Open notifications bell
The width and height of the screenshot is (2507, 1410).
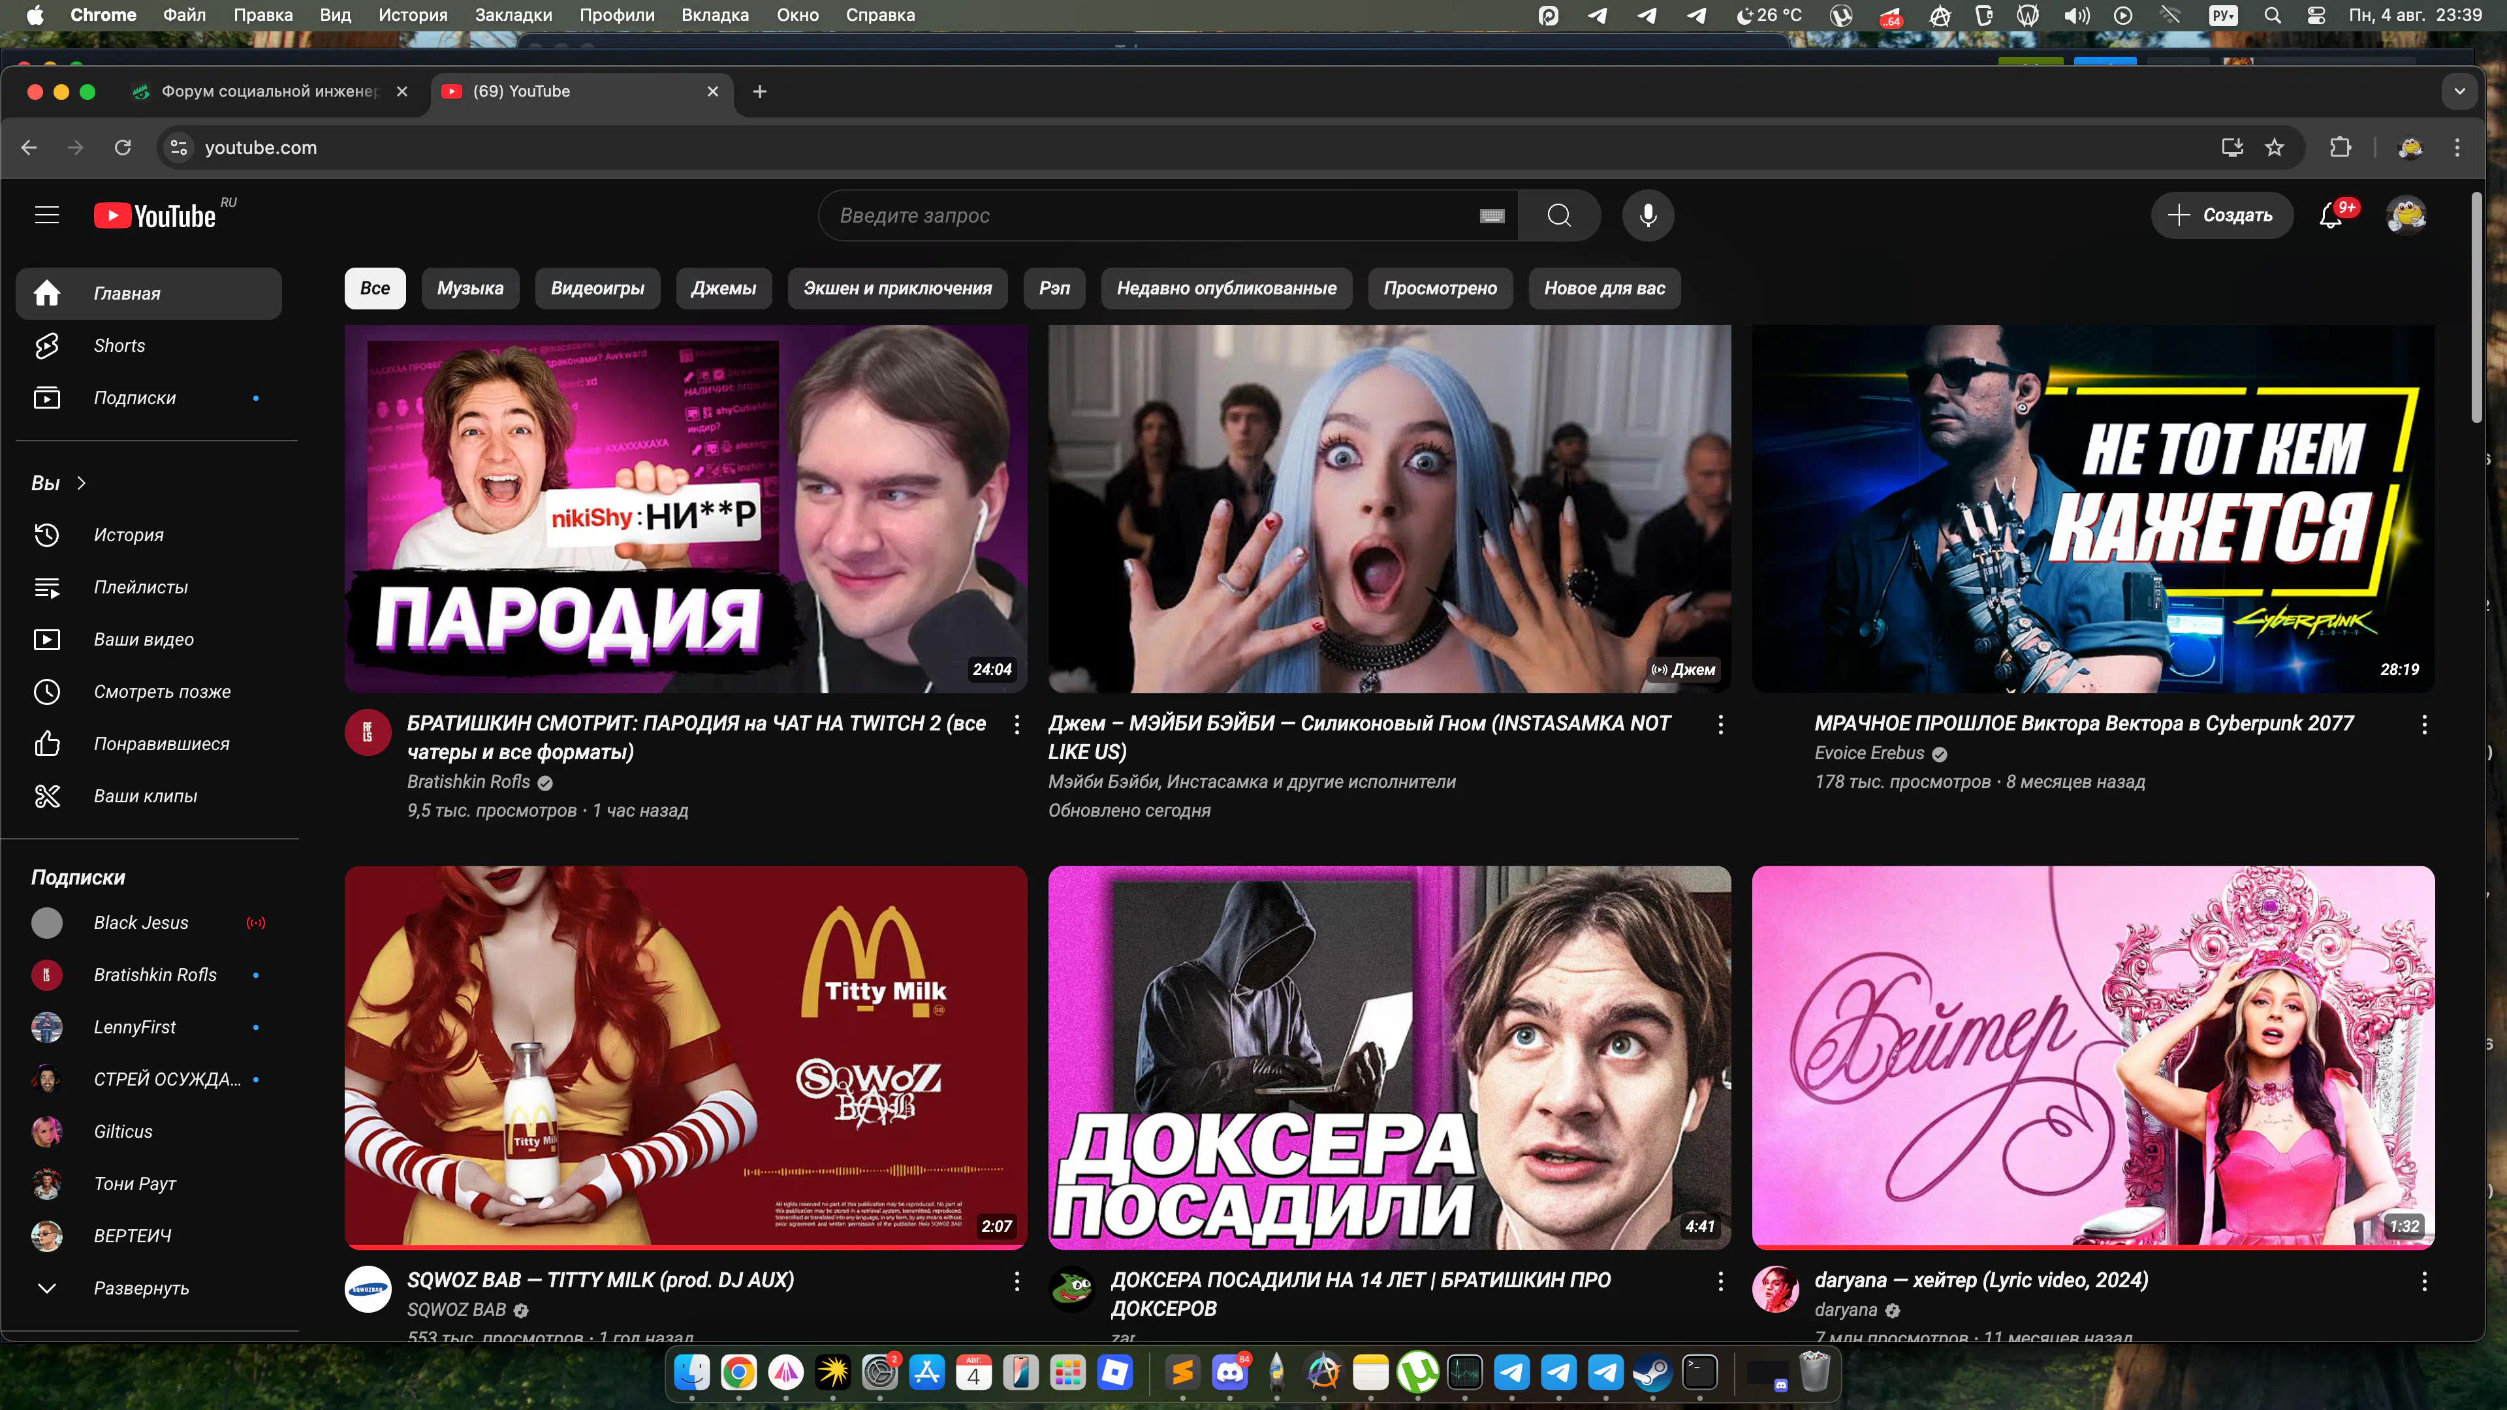[x=2331, y=215]
